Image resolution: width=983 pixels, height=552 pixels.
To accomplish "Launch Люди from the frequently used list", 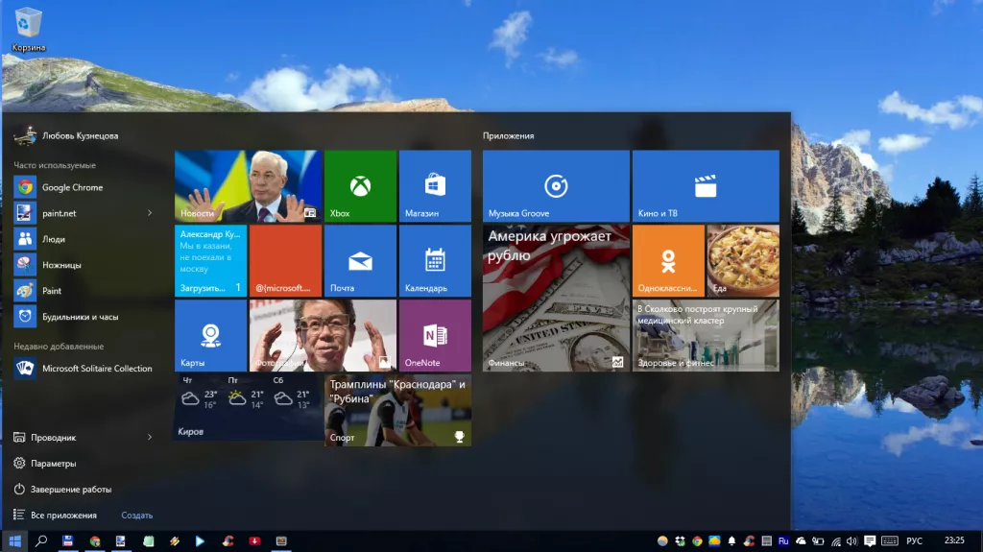I will pyautogui.click(x=84, y=239).
